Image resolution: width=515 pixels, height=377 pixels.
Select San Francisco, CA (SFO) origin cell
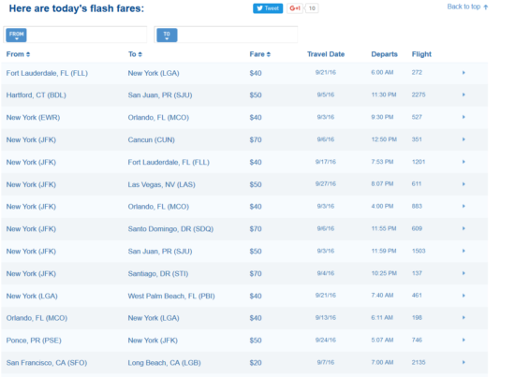[47, 363]
